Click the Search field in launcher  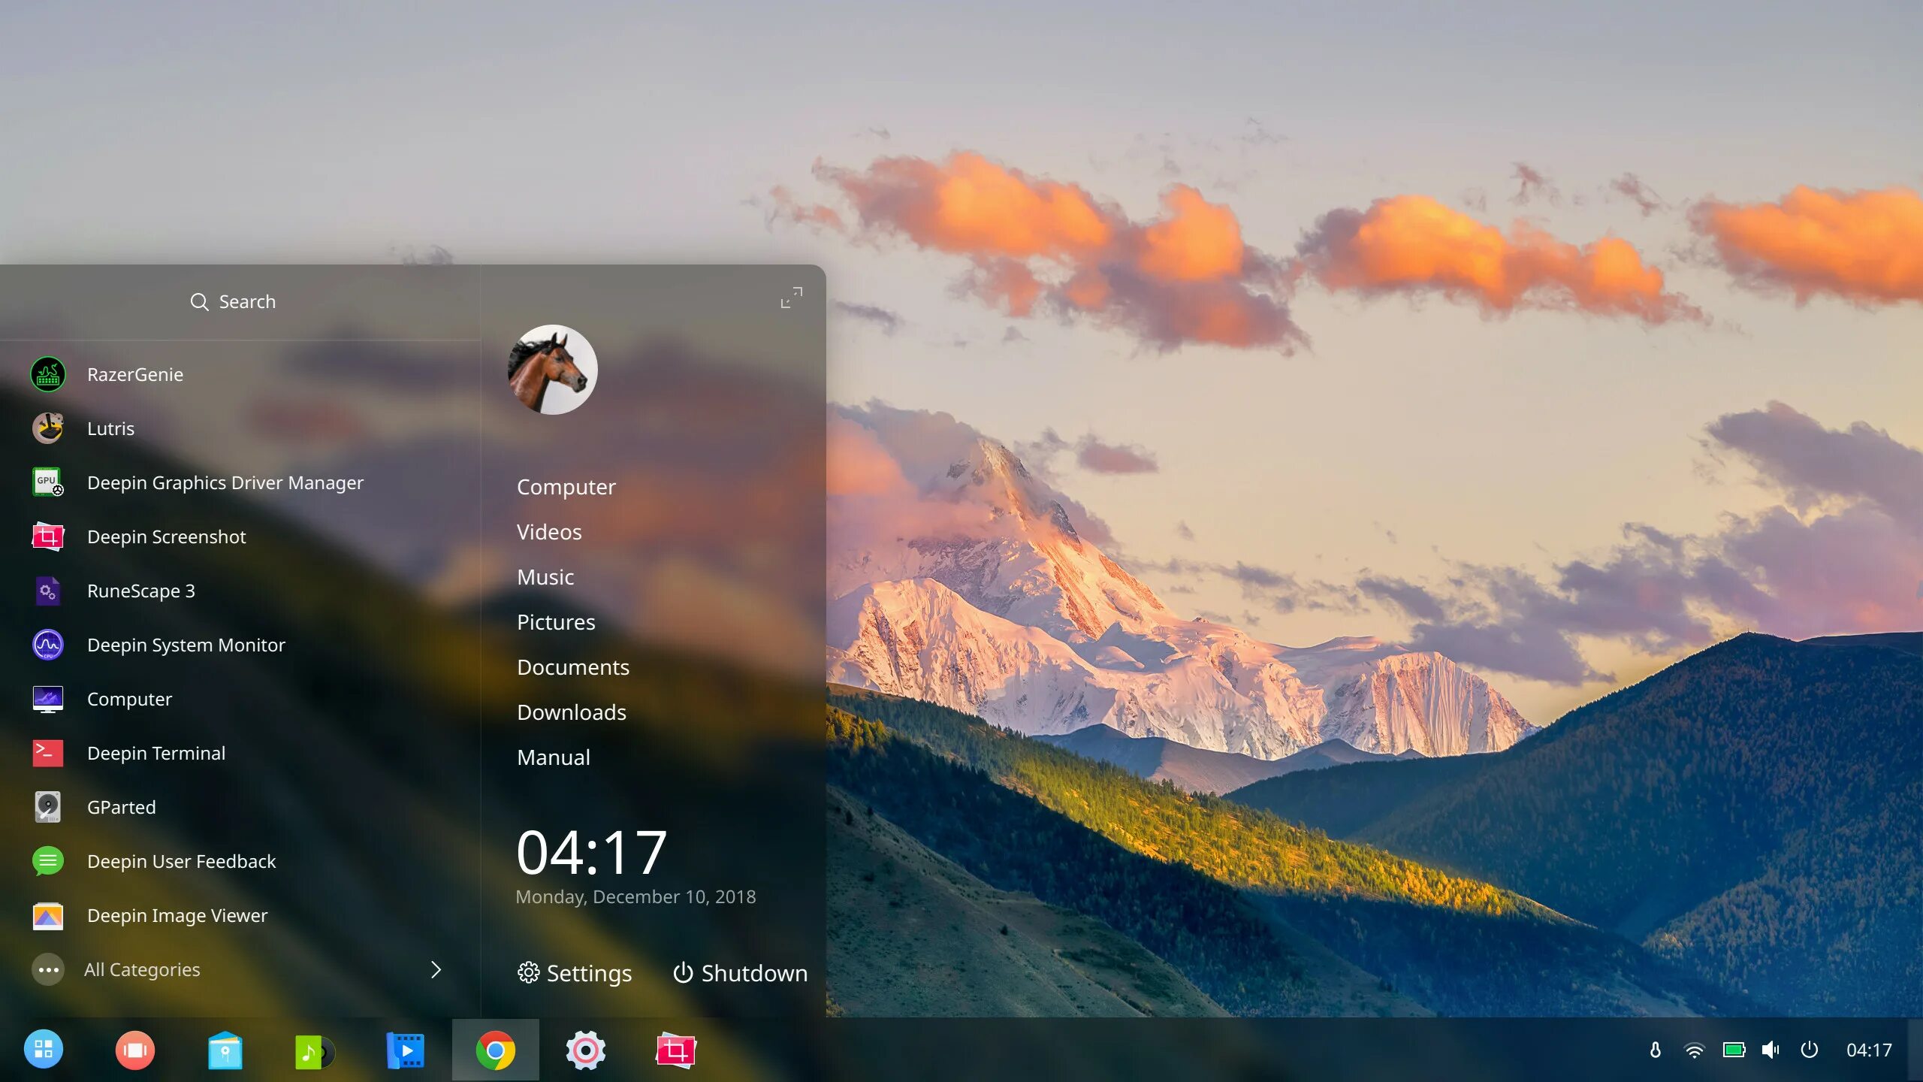(233, 302)
